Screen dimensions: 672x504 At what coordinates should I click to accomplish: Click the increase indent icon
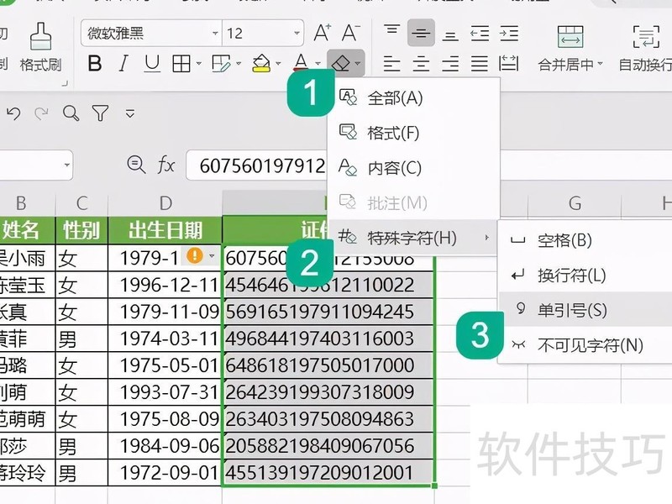(509, 34)
